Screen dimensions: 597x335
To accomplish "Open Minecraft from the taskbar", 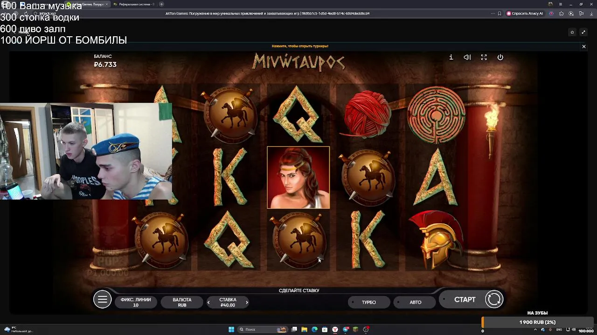I will tap(355, 329).
